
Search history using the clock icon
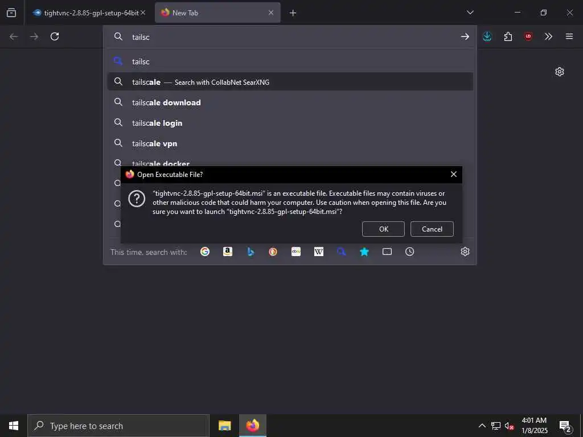point(410,252)
